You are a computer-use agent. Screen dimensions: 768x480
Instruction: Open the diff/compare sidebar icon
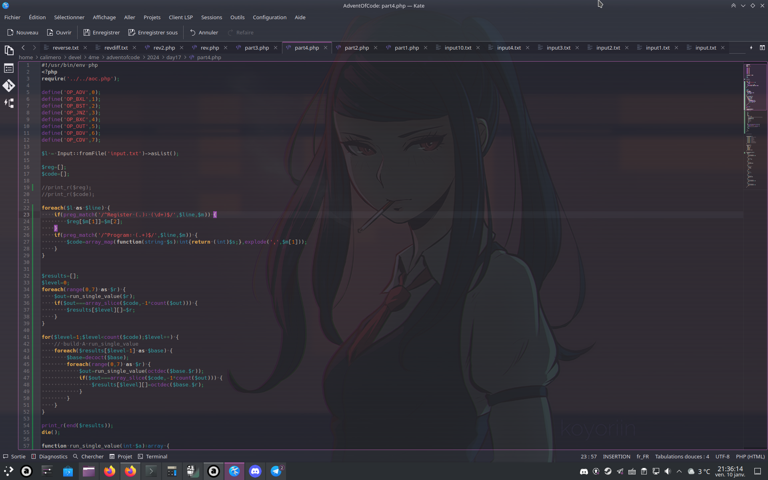9,103
